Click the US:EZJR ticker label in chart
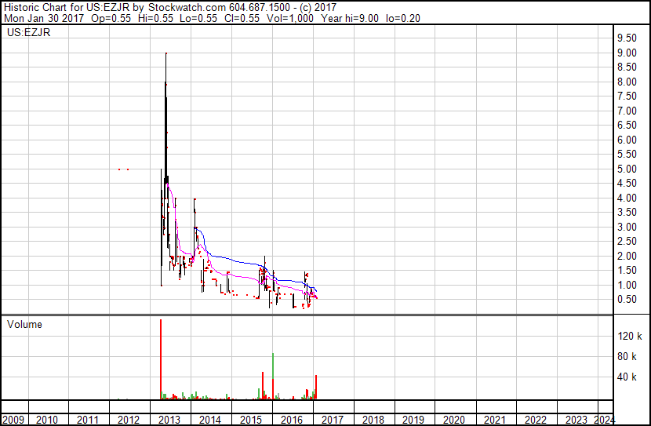Image resolution: width=651 pixels, height=426 pixels. 29,32
